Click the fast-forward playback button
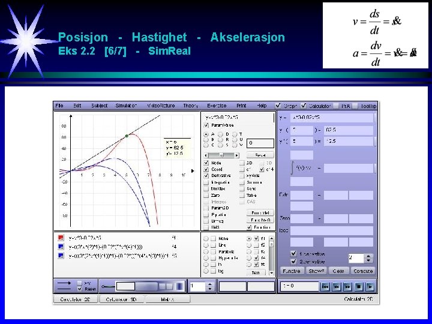432x324 pixels. [x=347, y=287]
